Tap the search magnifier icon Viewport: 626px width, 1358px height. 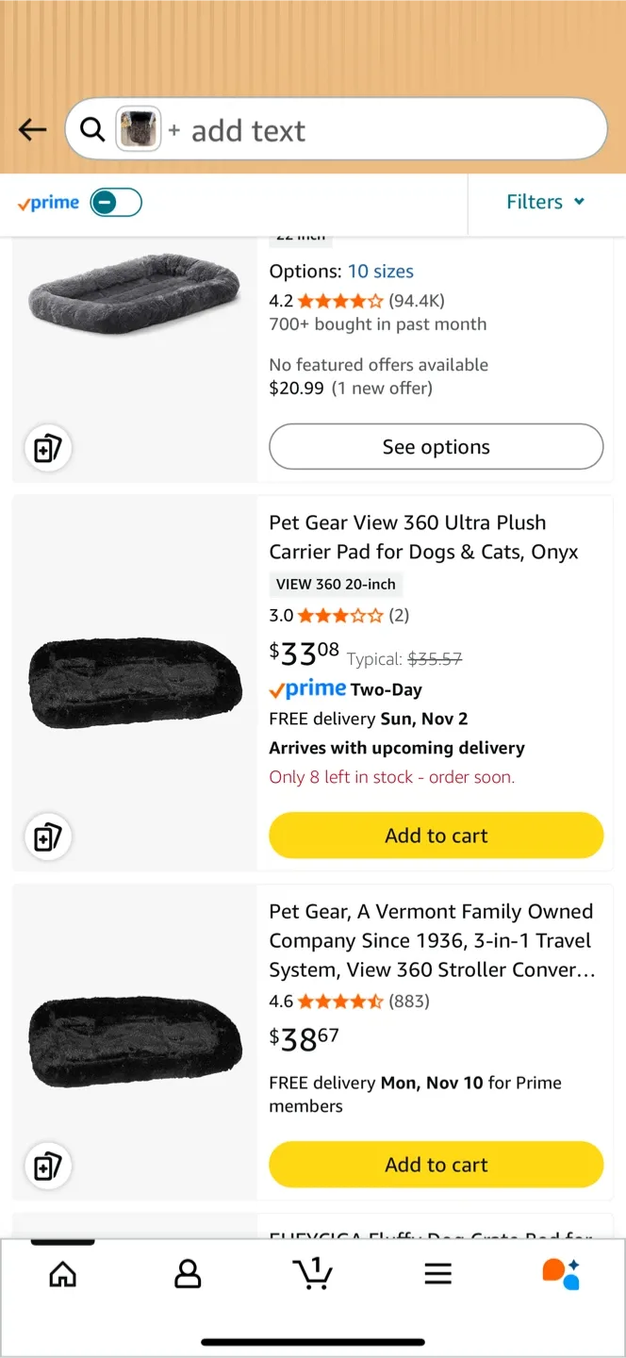coord(91,129)
